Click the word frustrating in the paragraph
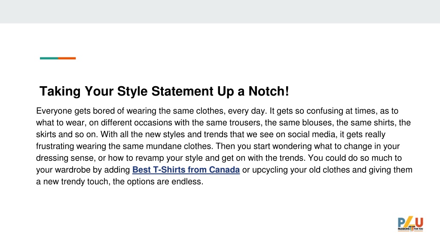This screenshot has width=440, height=247. 55,146
